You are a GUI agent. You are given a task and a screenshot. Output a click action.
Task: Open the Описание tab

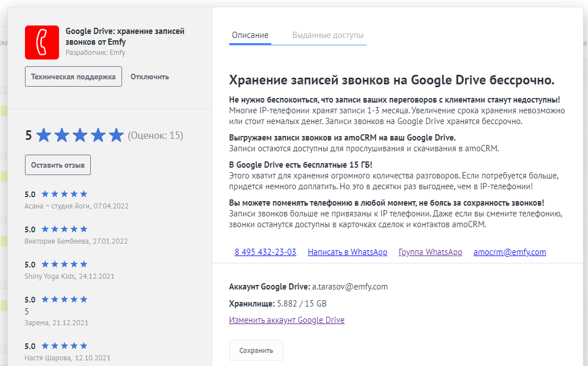(x=250, y=35)
